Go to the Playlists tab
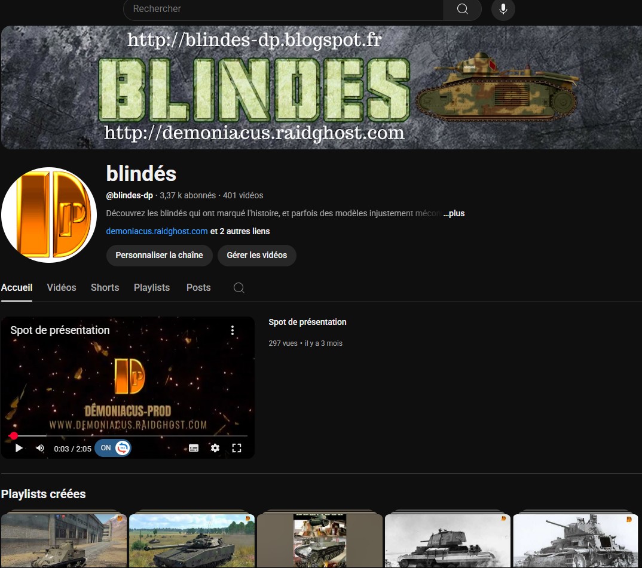This screenshot has width=642, height=568. click(152, 288)
